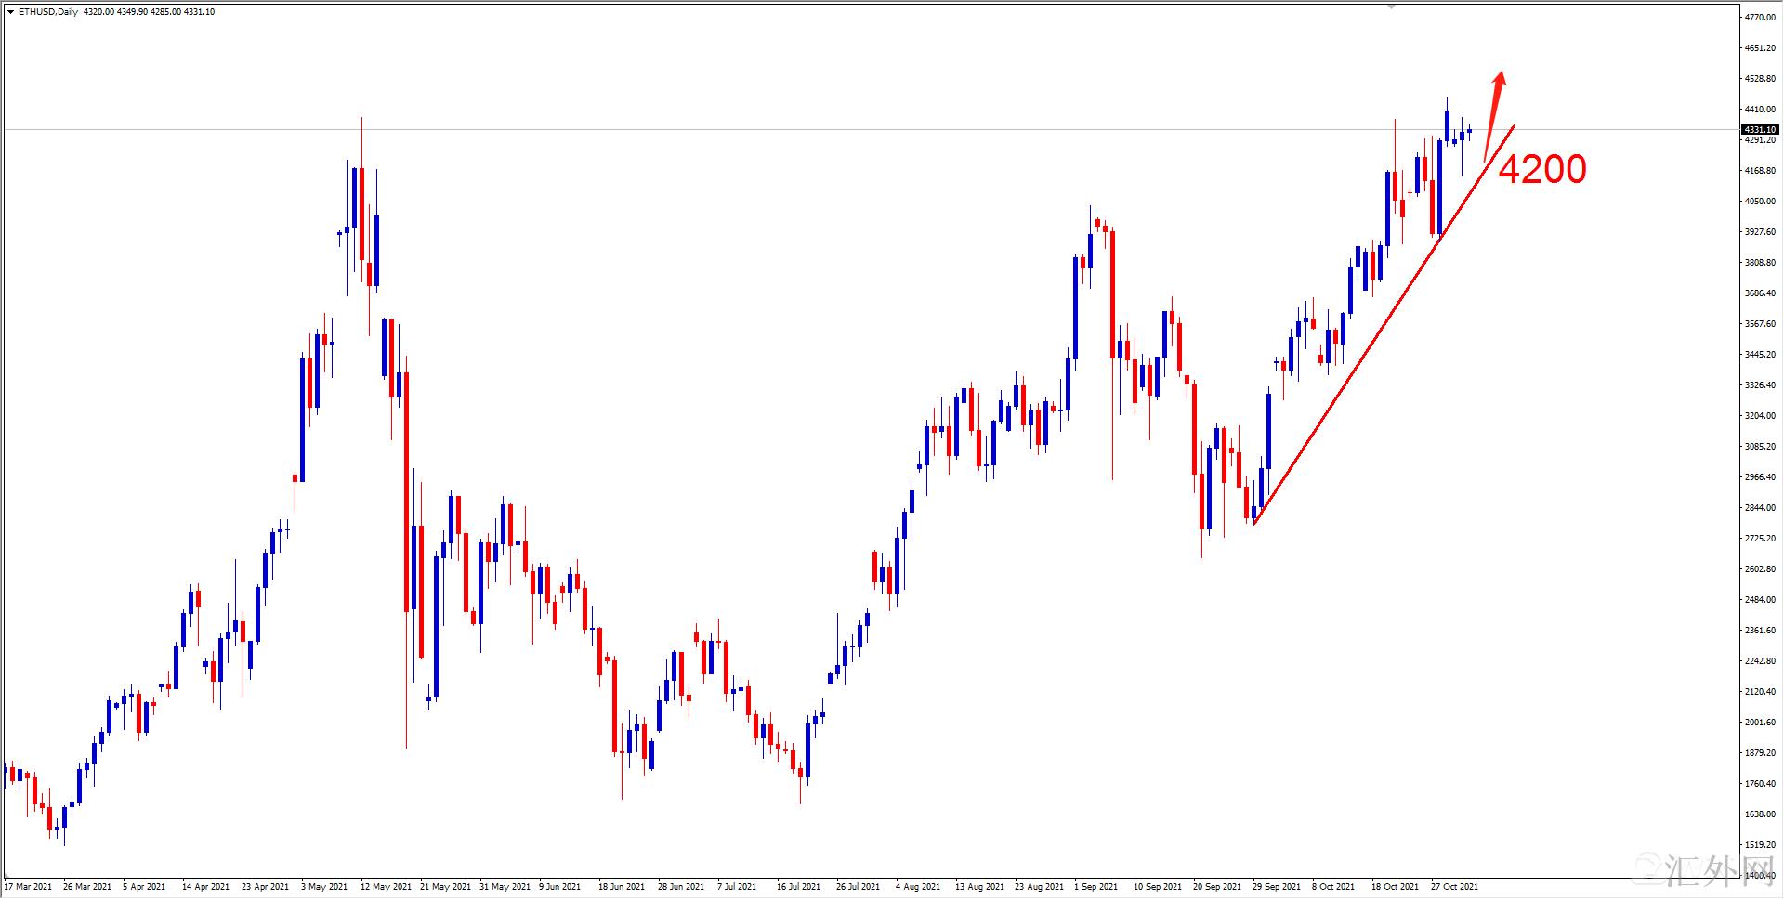Click the 4770.00 label on price axis
This screenshot has width=1784, height=899.
tap(1761, 18)
